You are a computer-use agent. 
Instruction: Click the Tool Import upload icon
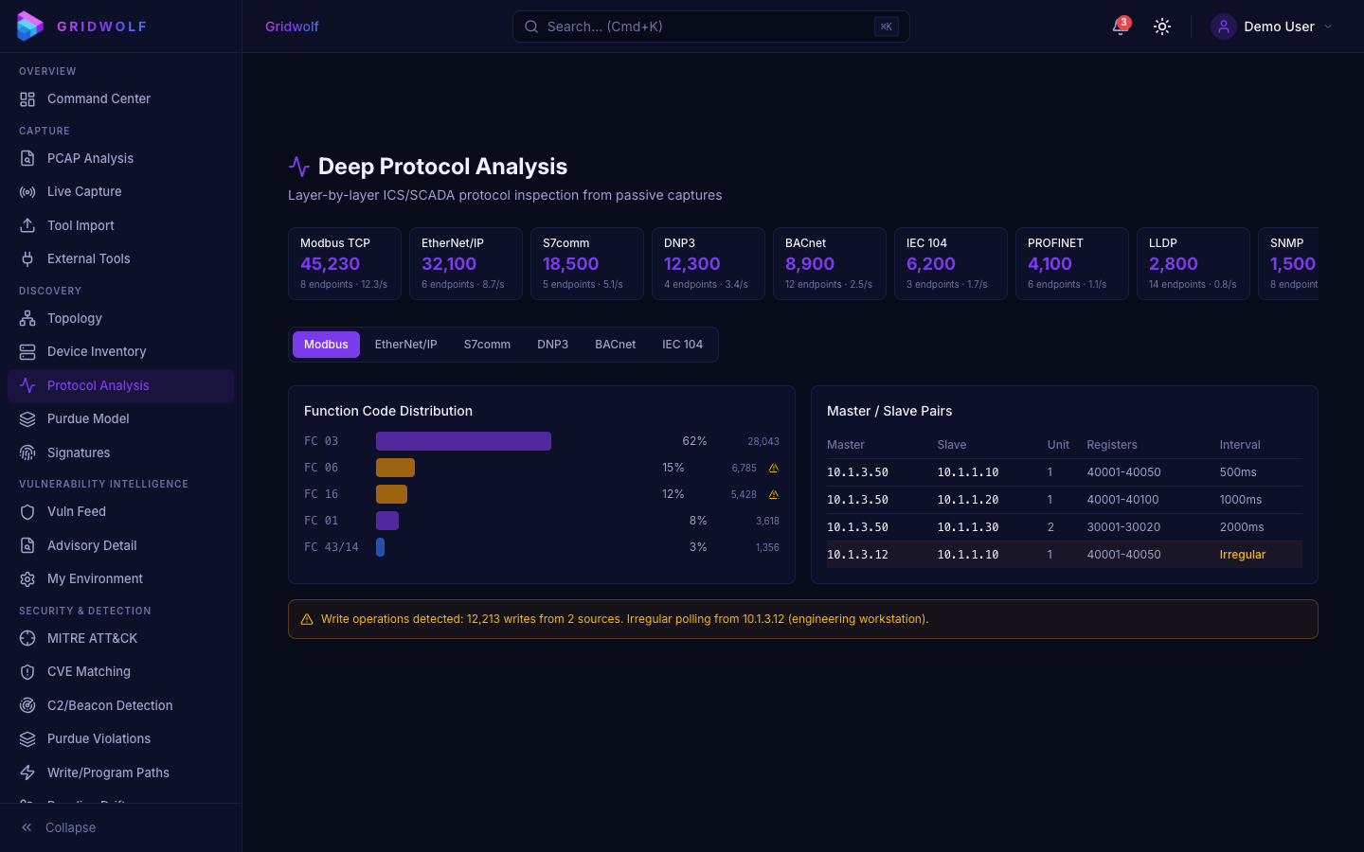click(x=27, y=225)
